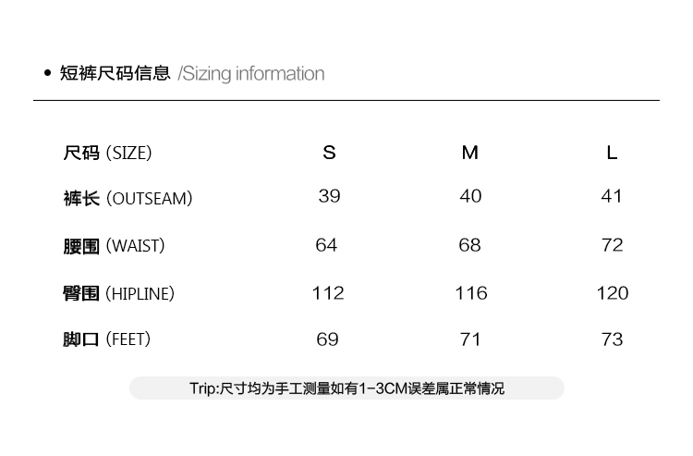Image resolution: width=693 pixels, height=456 pixels.
Task: Click the 短裤尺码信息 Sizing information heading
Action: tap(192, 74)
